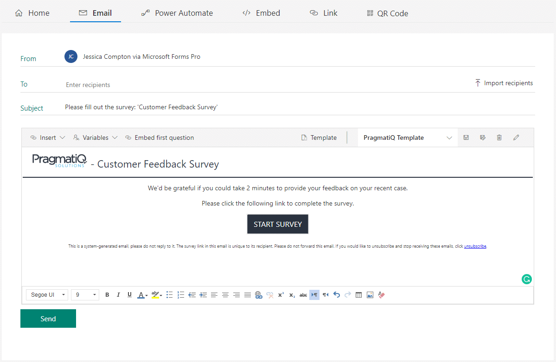Click the insert image icon
Viewport: 556px width, 362px height.
[x=370, y=295]
